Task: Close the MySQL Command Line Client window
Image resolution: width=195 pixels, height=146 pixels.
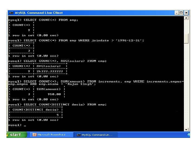Action: point(186,13)
